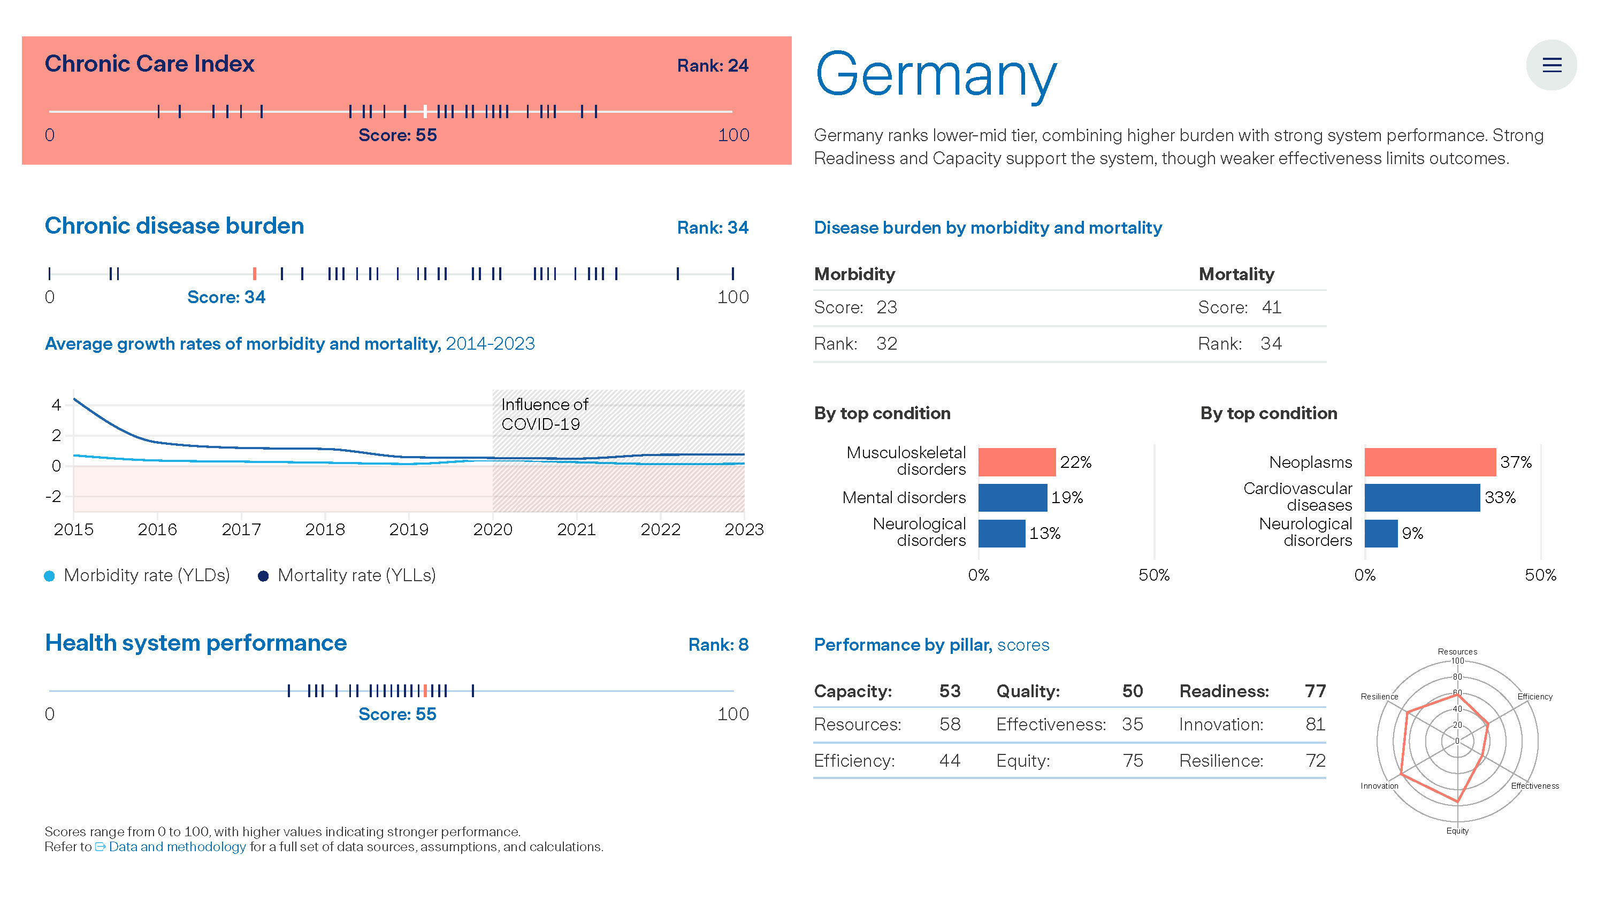This screenshot has width=1605, height=902.
Task: Click the Mortality Score: 41 cell
Action: (1240, 307)
